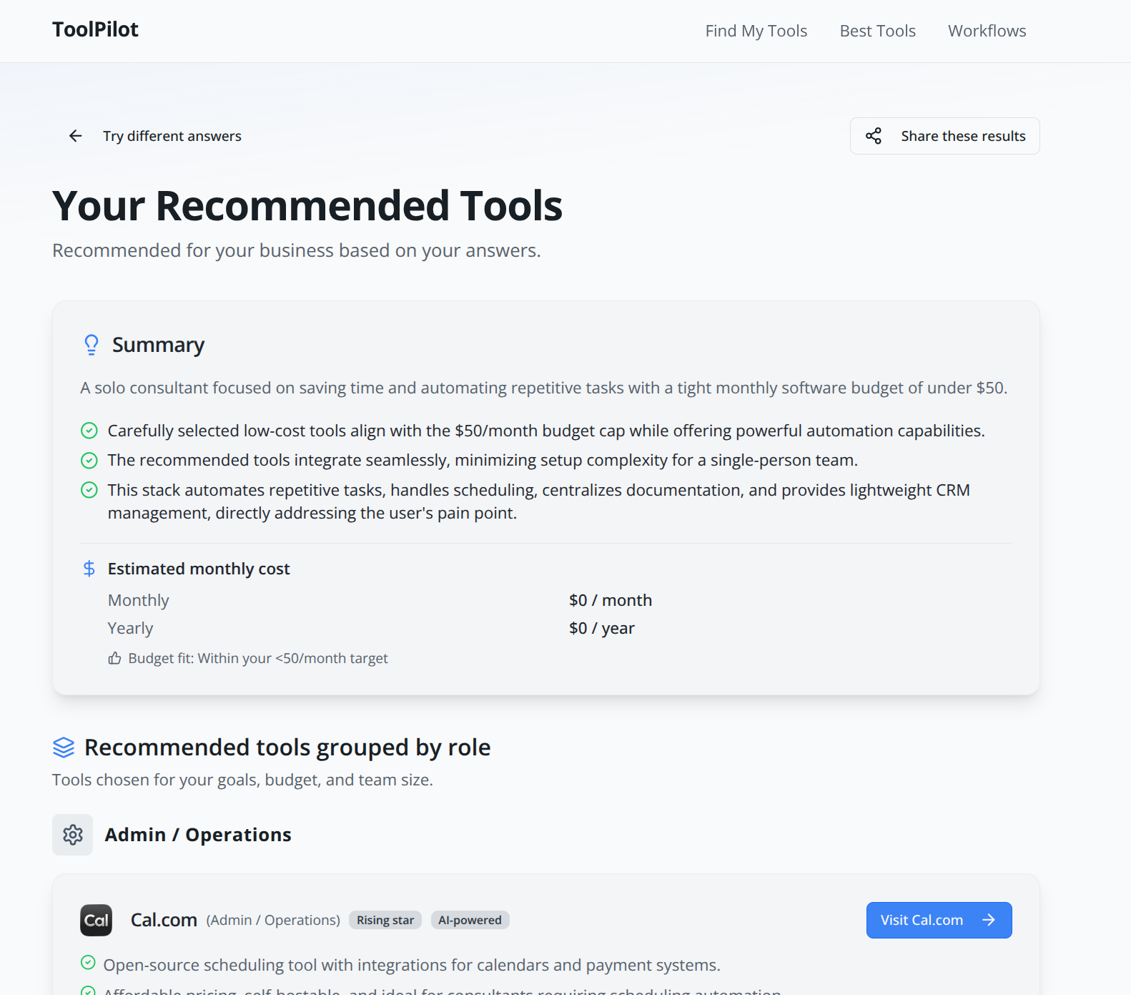Open the Workflows section

tap(987, 31)
